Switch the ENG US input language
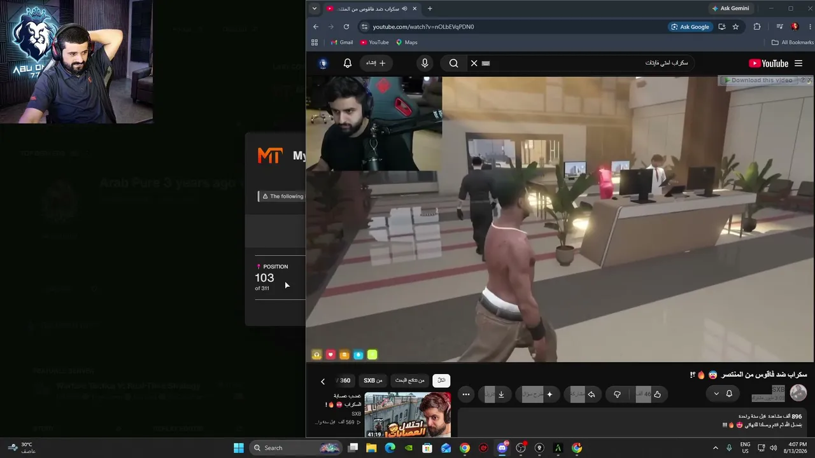 click(x=745, y=448)
